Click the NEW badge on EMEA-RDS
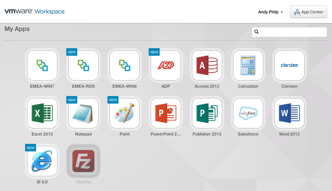This screenshot has width=332, height=191. point(72,52)
